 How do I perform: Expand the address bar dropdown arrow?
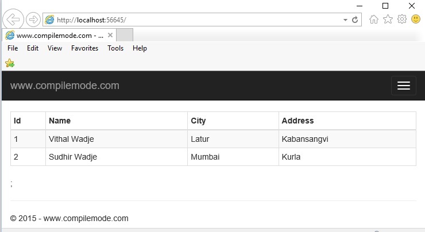345,20
